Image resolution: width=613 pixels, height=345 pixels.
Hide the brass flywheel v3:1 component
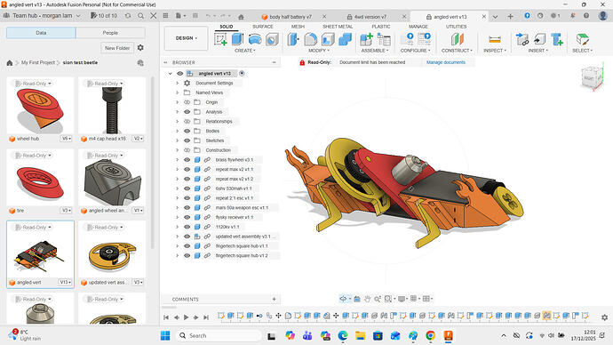tap(187, 159)
